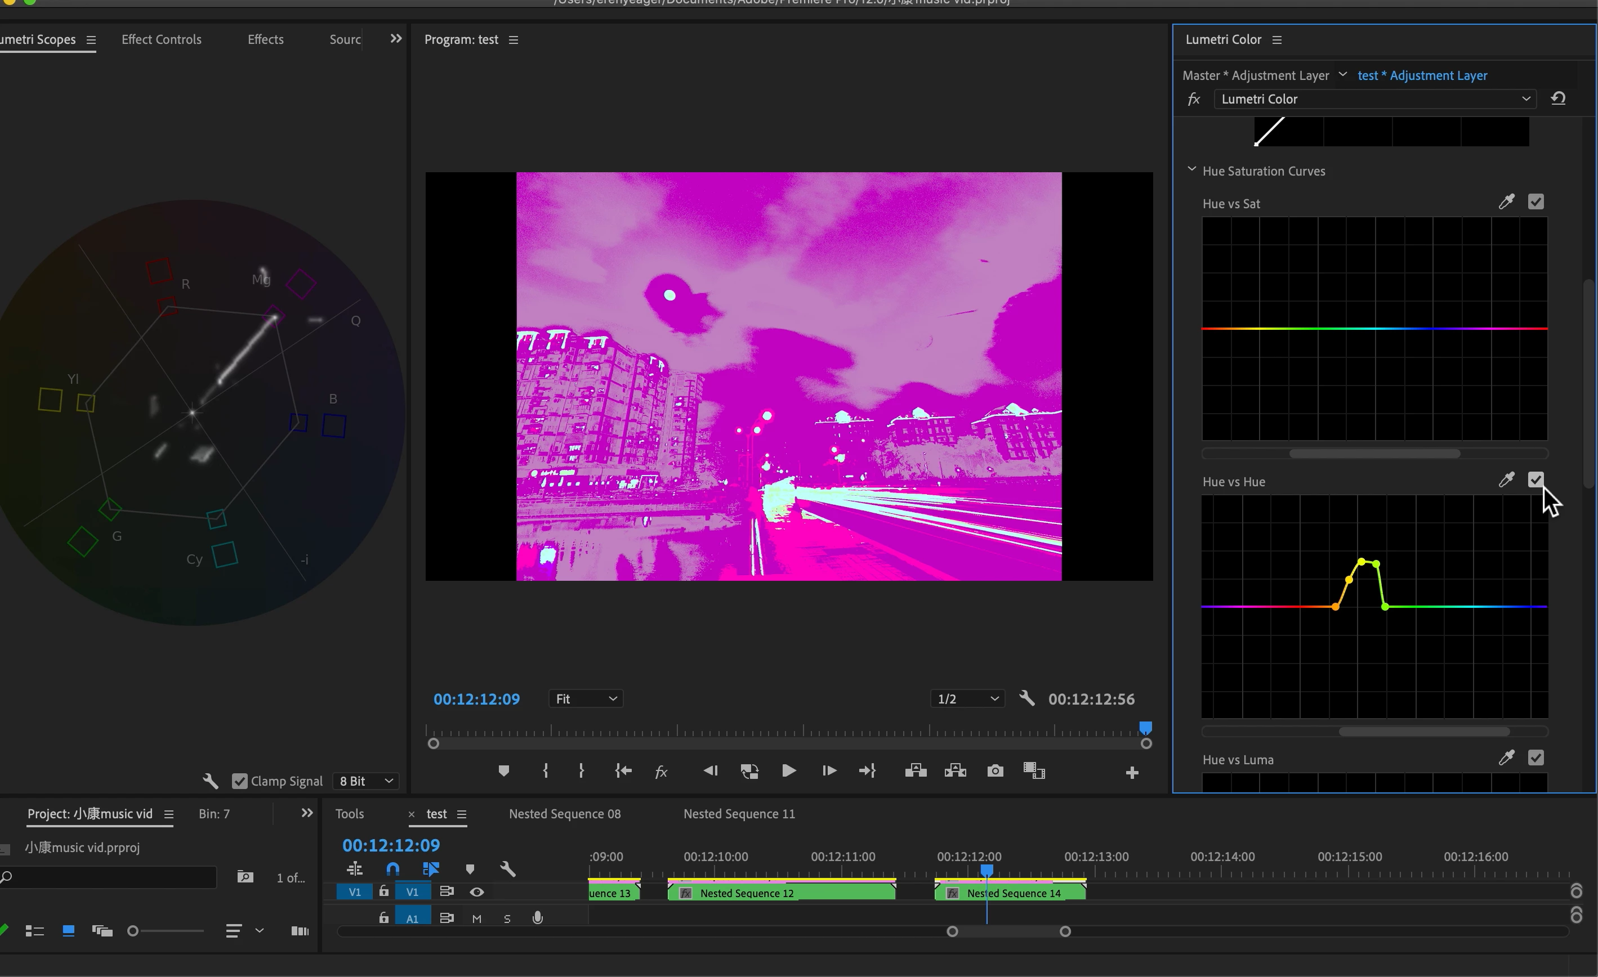1598x977 pixels.
Task: Click the yellow point on Hue vs Hue curve
Action: [1362, 562]
